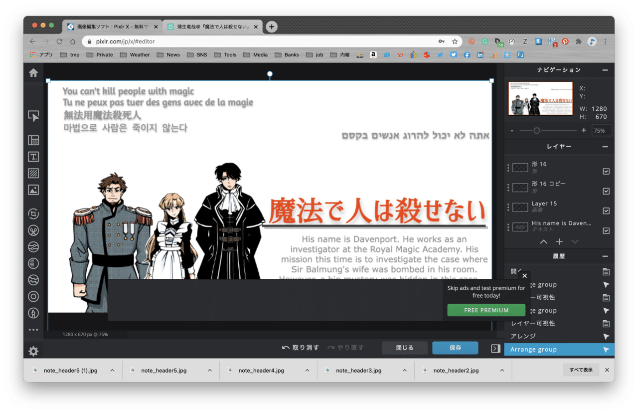Go to the Pixlr home screen icon
Image resolution: width=638 pixels, height=413 pixels.
[33, 73]
